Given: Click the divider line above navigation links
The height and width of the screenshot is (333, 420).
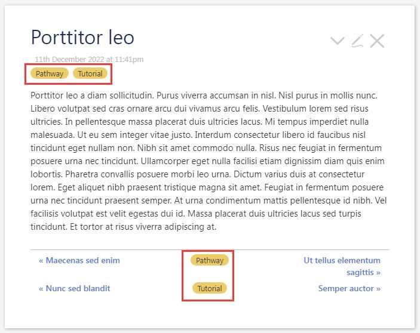Looking at the screenshot, I should click(x=210, y=249).
